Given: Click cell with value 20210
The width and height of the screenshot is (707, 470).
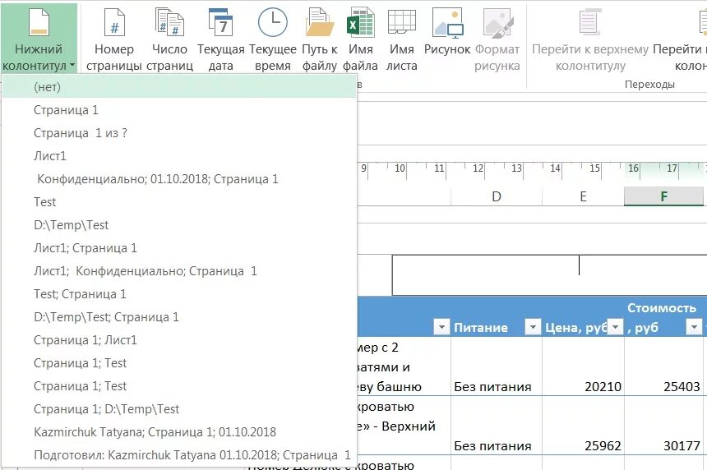Looking at the screenshot, I should 583,366.
